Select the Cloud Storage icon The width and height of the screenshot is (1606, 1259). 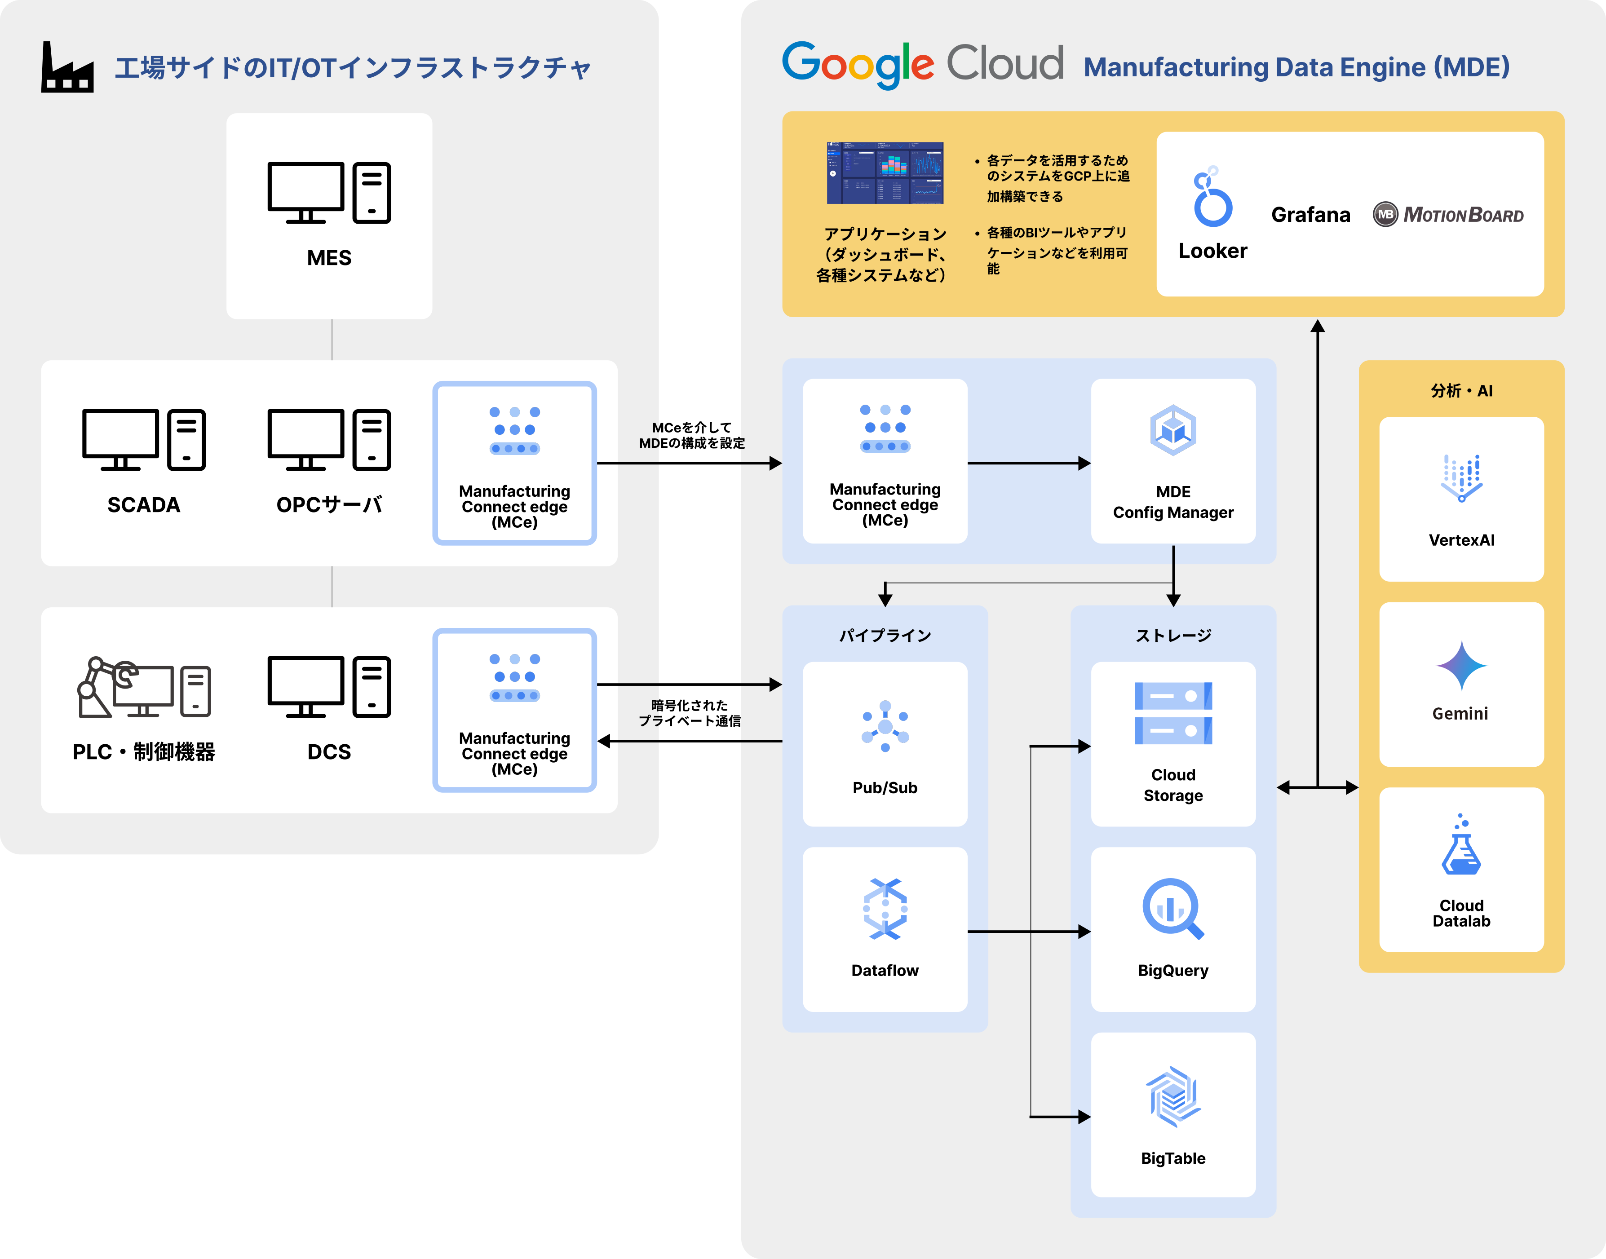(1172, 714)
